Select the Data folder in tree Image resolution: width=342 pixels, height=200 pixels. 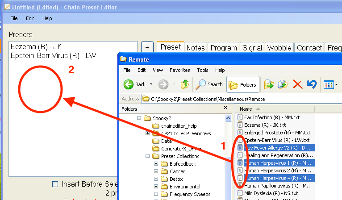point(166,141)
